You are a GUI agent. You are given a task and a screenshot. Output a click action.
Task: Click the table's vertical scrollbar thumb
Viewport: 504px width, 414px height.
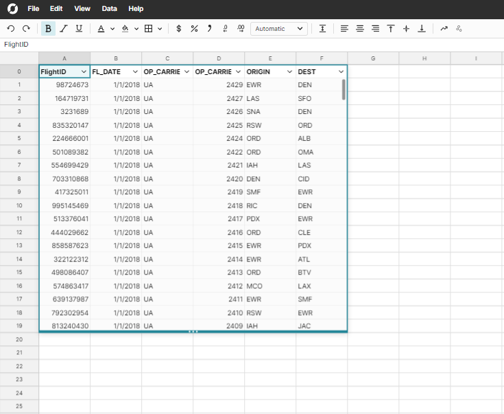344,90
